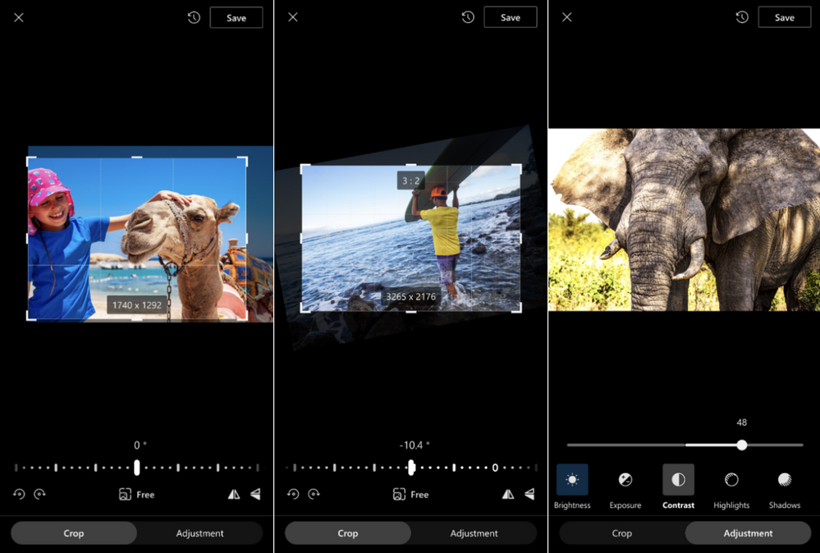Flip surfer photo vertically
The width and height of the screenshot is (820, 553).
[x=529, y=494]
